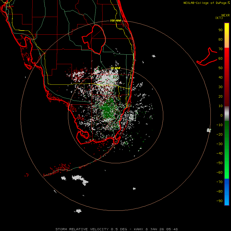This screenshot has width=231, height=231.
Task: Click the NEXLAB-College of DuPage credit text
Action: (206, 3)
